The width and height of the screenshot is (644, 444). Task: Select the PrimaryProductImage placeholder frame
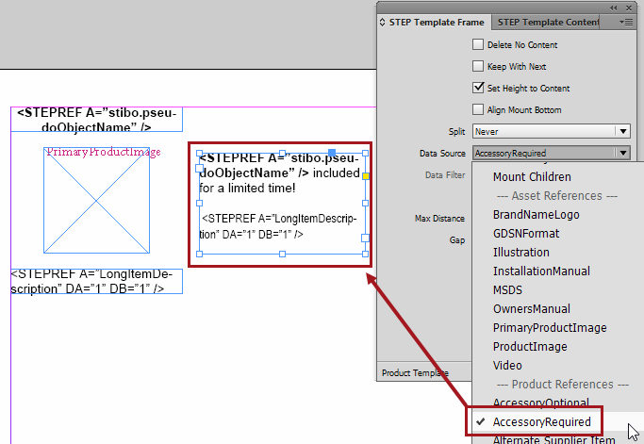tap(96, 200)
